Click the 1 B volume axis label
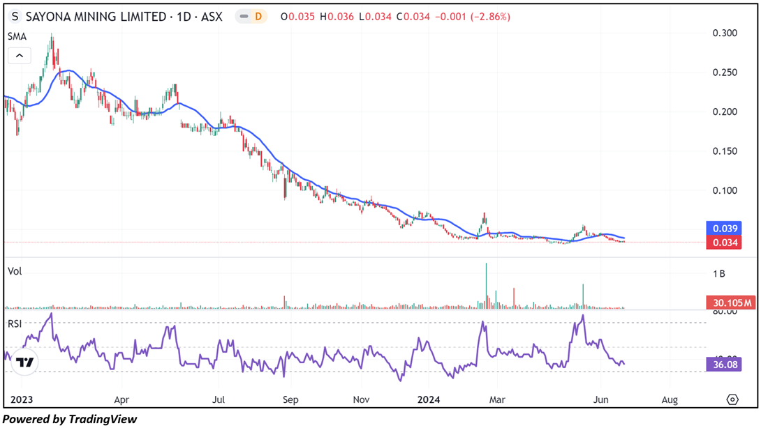Screen dimensions: 761x428 click(x=719, y=274)
